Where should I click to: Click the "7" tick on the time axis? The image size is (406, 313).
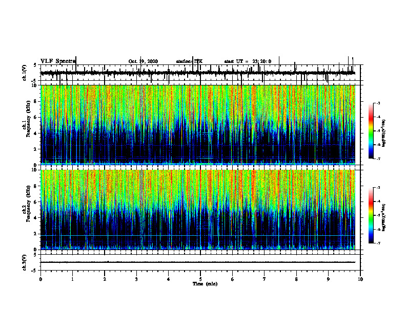coord(265,279)
